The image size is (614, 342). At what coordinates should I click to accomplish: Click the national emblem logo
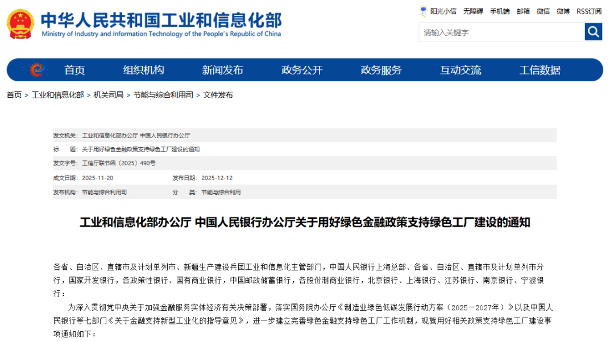20,24
